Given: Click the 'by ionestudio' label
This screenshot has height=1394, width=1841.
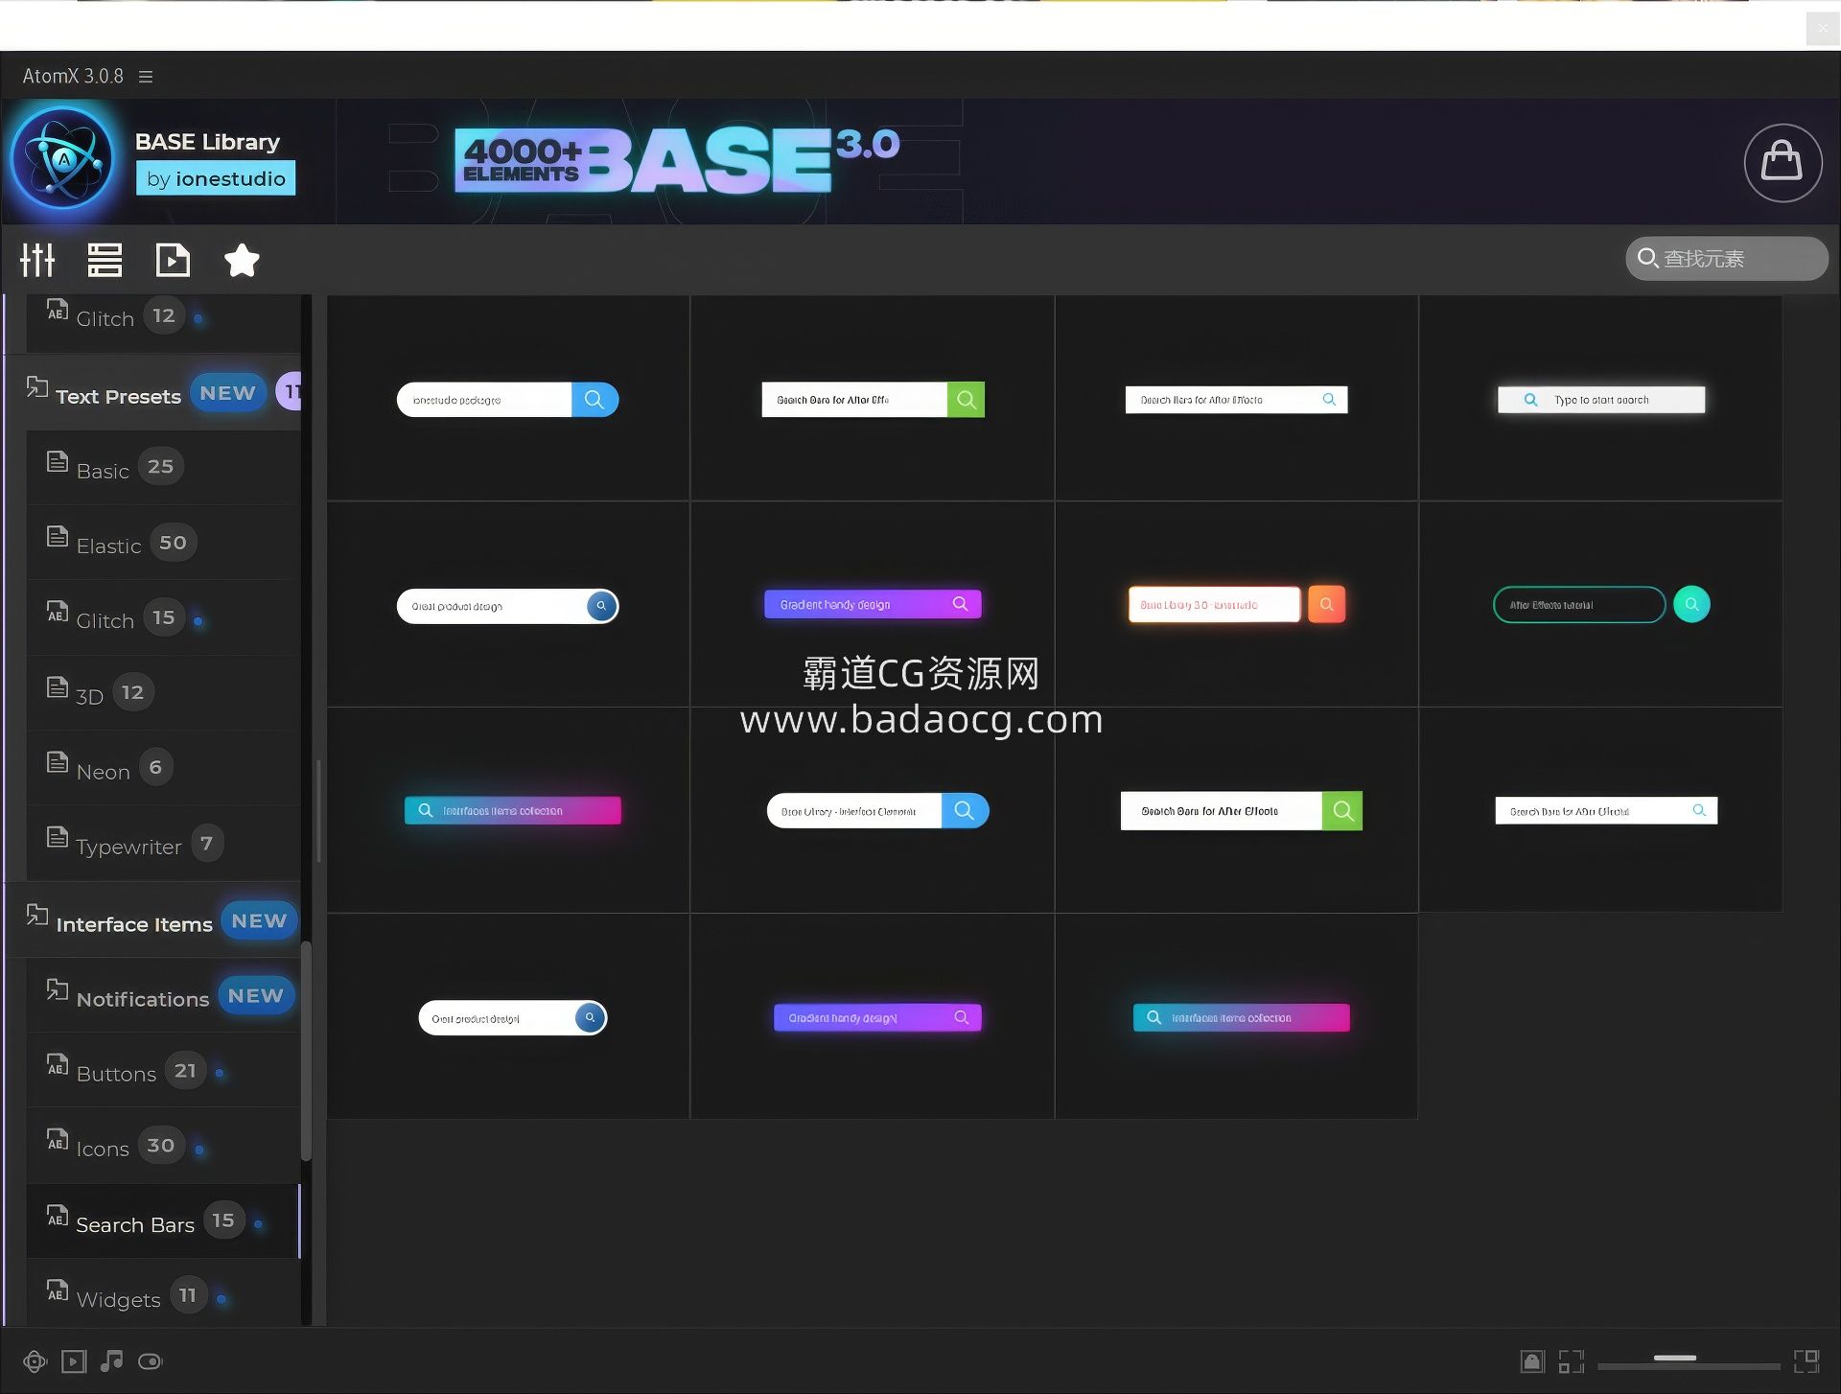Looking at the screenshot, I should click(x=216, y=178).
